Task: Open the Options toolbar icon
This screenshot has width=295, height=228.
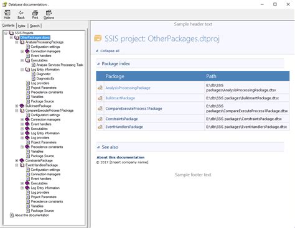Action: (49, 13)
